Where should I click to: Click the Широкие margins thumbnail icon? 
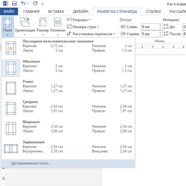click(x=11, y=129)
